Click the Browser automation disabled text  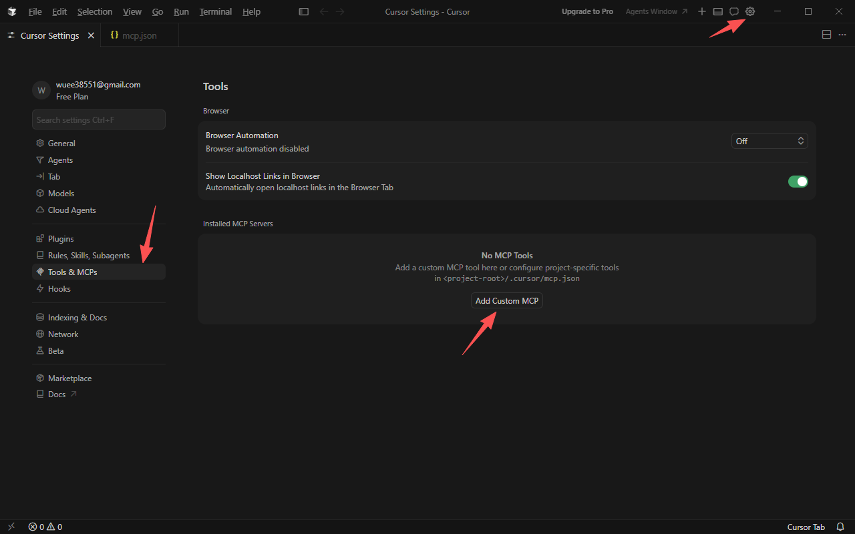click(x=257, y=149)
